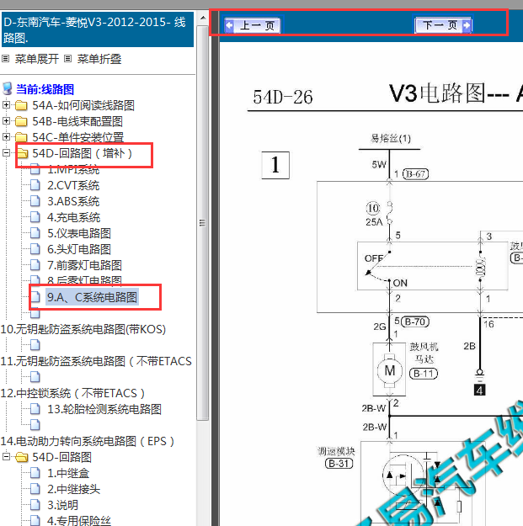Click page icon beside 6.头灯电路图
523x526 pixels.
[35, 249]
